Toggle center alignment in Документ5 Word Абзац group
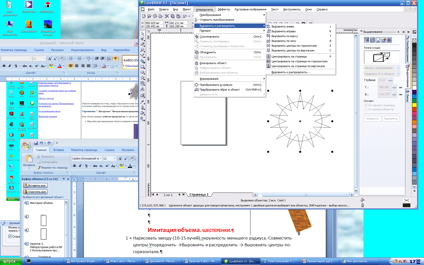424x265 pixels. coord(77,66)
